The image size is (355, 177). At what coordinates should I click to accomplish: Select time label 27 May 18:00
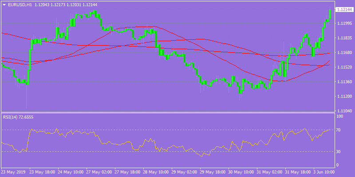[x=128, y=172]
